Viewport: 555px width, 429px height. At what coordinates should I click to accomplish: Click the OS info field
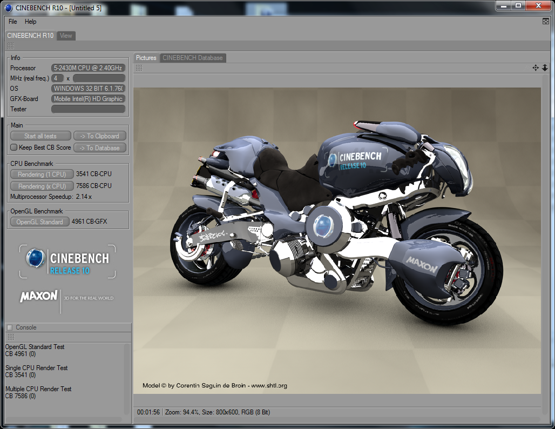(x=88, y=89)
